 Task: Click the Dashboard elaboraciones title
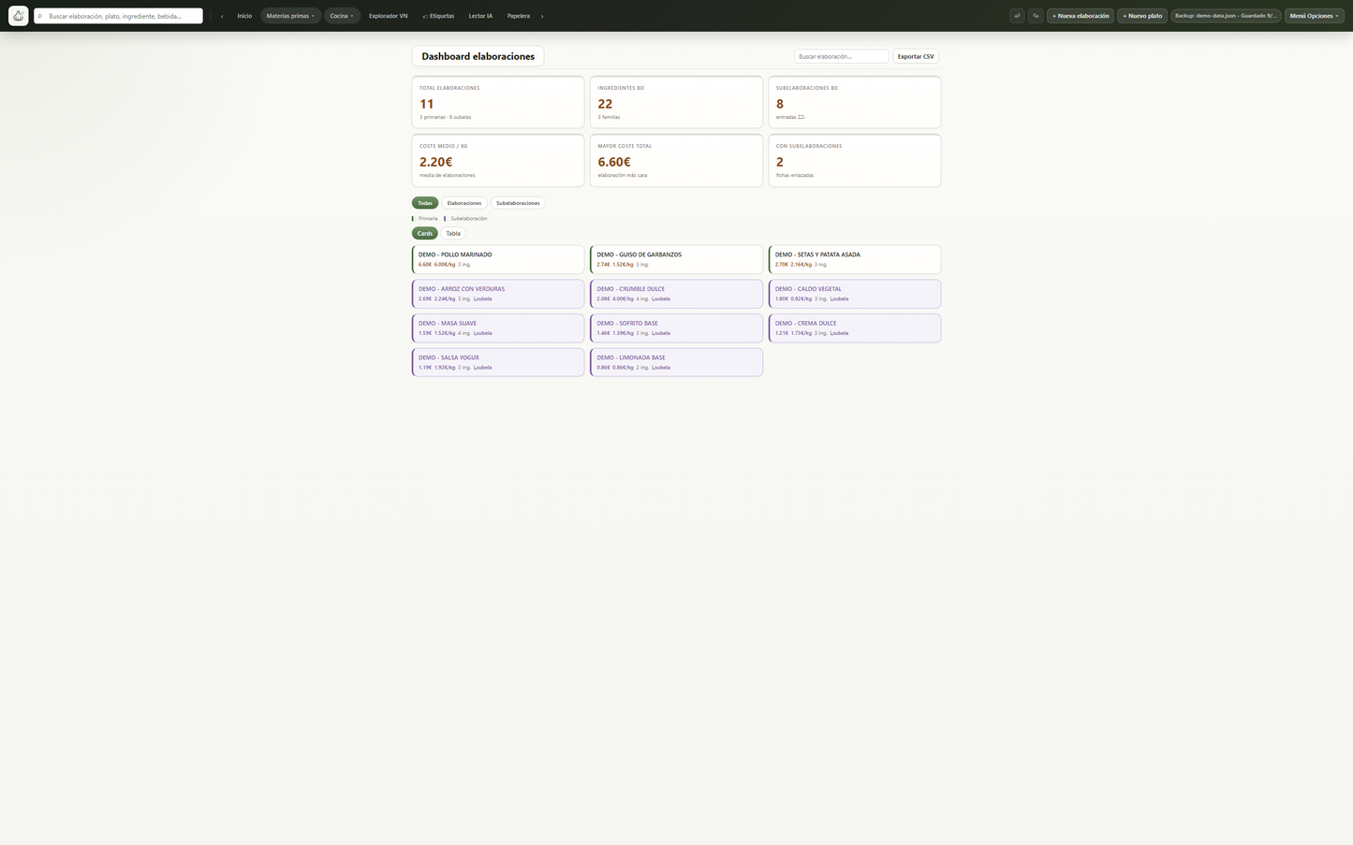pyautogui.click(x=478, y=56)
